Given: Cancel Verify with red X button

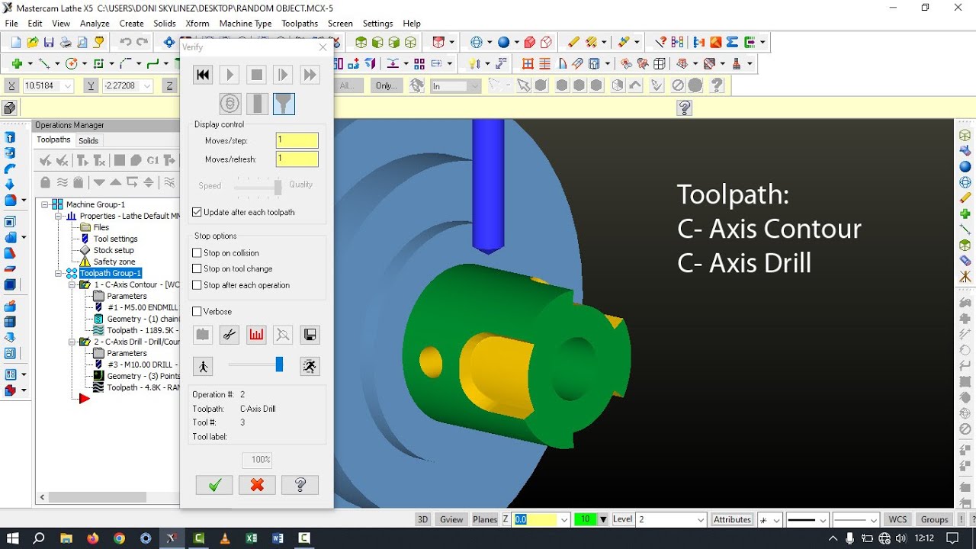Looking at the screenshot, I should tap(257, 485).
